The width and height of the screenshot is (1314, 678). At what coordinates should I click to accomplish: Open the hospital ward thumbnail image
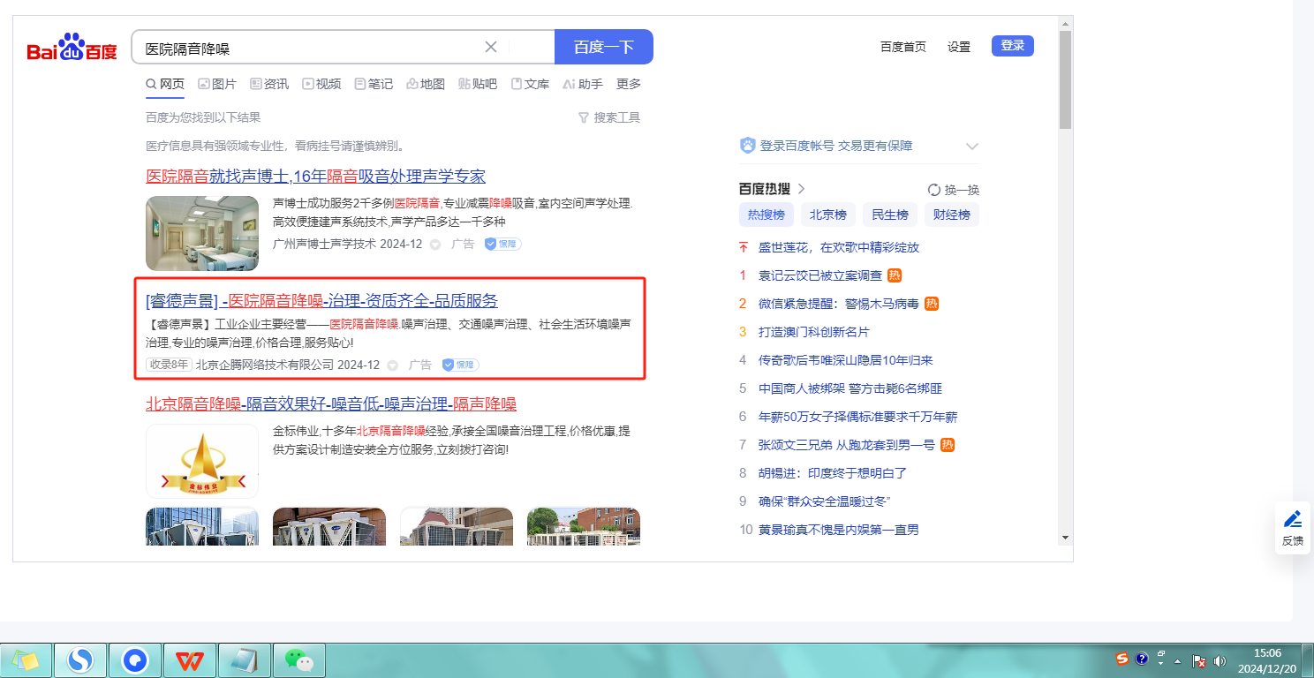[202, 233]
